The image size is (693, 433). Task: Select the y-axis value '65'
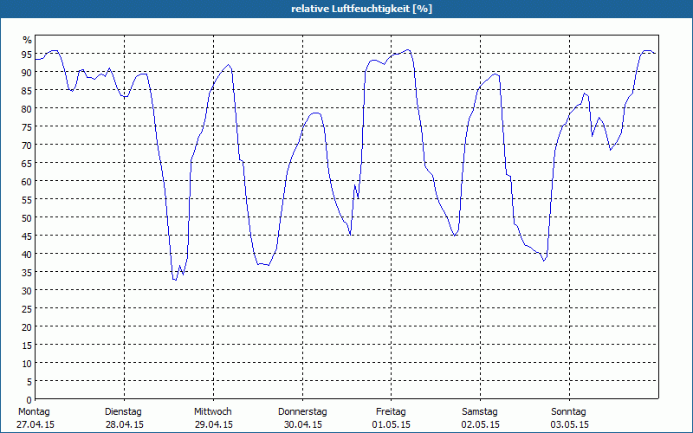[x=27, y=163]
